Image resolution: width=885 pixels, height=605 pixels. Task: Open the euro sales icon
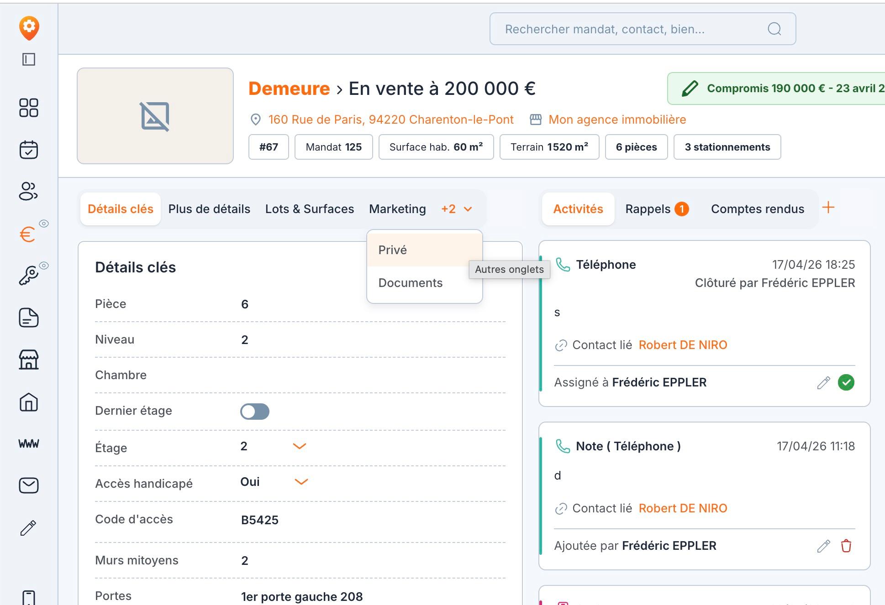(27, 235)
